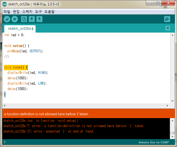Click the horizontal scroll left arrow

pyautogui.click(x=5, y=106)
